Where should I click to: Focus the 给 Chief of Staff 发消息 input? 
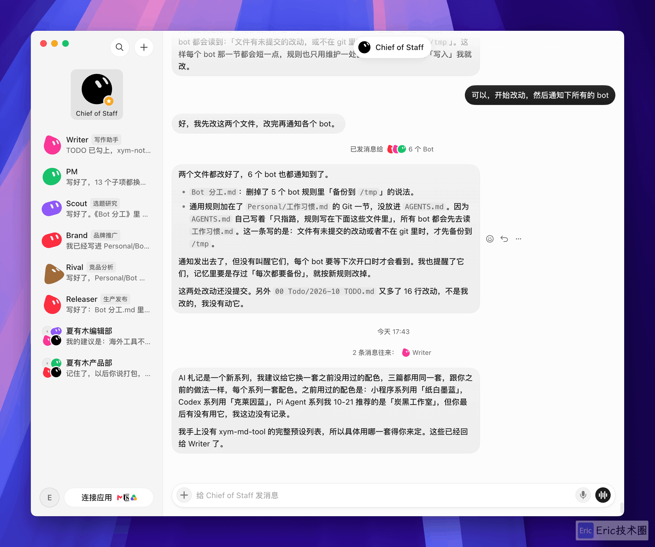click(384, 495)
